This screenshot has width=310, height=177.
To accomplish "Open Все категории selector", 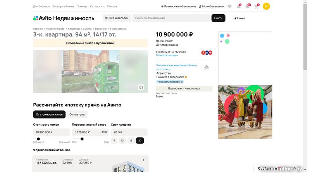I will tap(117, 18).
